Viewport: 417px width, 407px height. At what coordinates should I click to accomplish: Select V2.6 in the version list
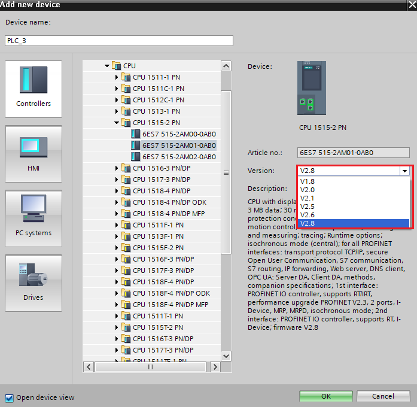(x=308, y=215)
